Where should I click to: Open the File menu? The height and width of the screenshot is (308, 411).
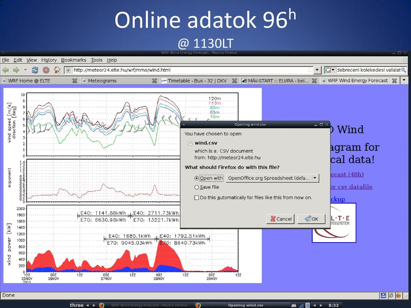click(6, 60)
